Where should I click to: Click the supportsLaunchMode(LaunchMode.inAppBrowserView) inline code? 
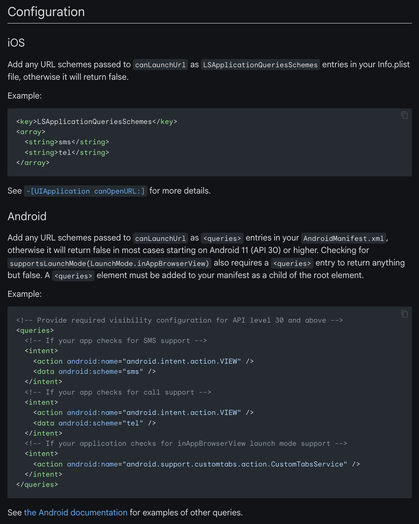tap(109, 264)
